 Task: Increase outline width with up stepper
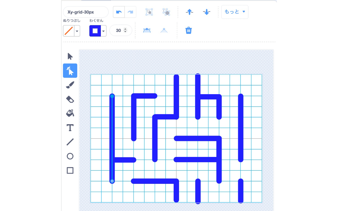(x=125, y=29)
